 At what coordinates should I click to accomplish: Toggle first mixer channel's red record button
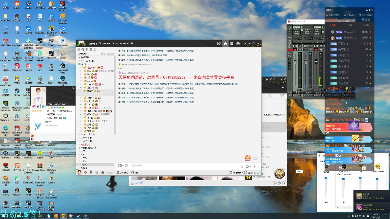tap(295, 50)
